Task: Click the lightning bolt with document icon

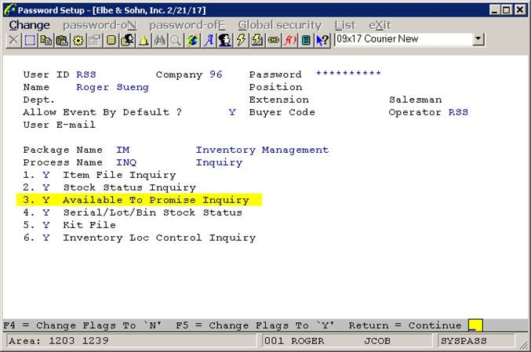Action: click(257, 41)
